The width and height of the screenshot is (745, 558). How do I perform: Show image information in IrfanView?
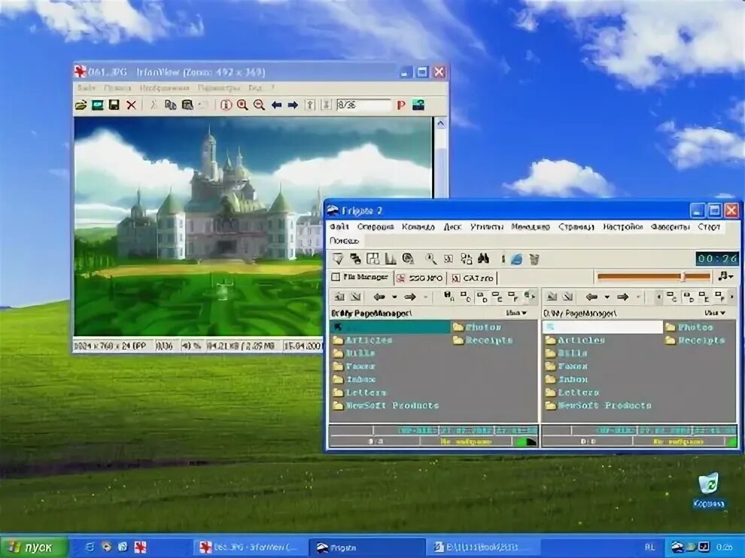tap(226, 105)
